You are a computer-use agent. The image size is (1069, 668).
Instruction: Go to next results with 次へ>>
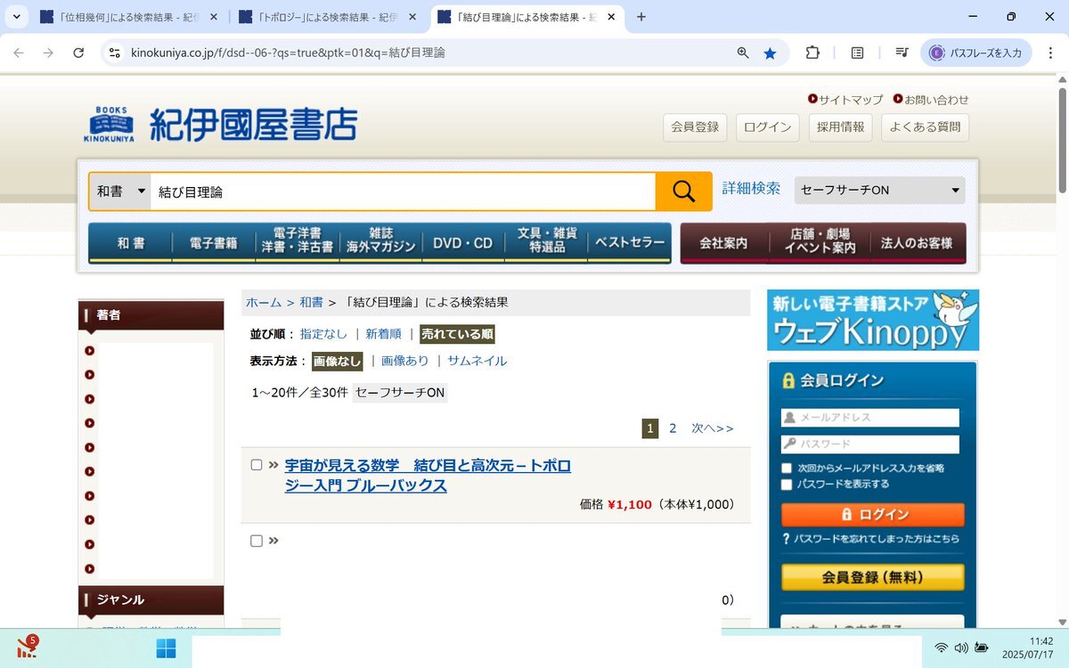pos(713,428)
